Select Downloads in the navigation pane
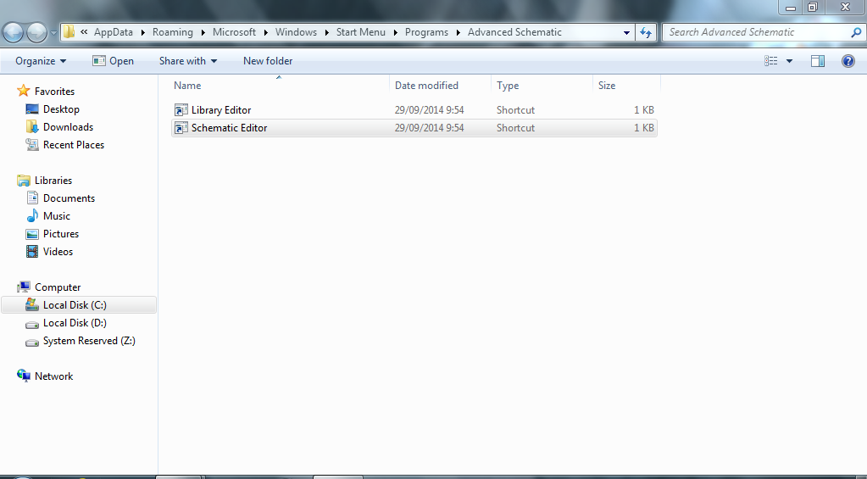Viewport: 867px width, 479px height. [x=68, y=126]
